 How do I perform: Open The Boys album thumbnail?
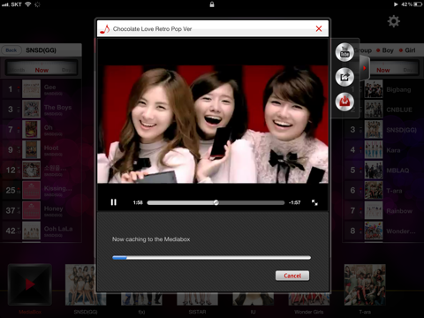31,110
